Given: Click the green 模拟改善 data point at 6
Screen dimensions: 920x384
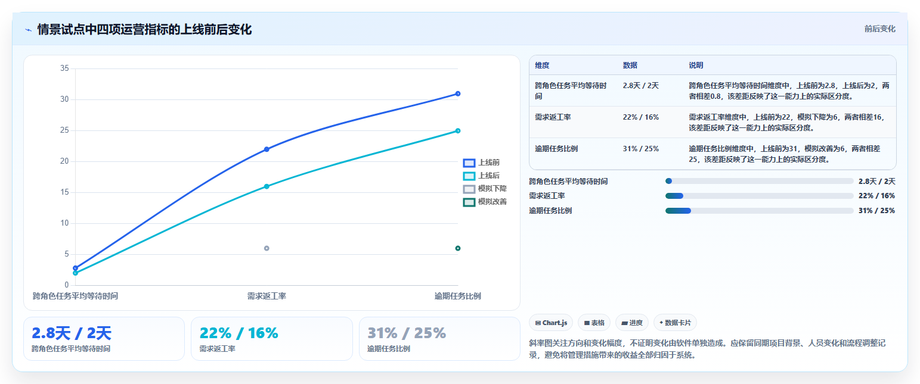Looking at the screenshot, I should click(458, 248).
